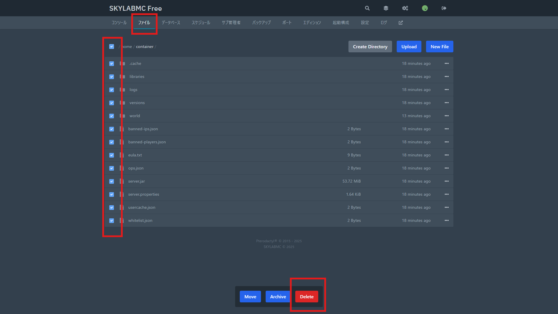Click the sign out arrow icon
558x314 pixels.
[x=444, y=8]
